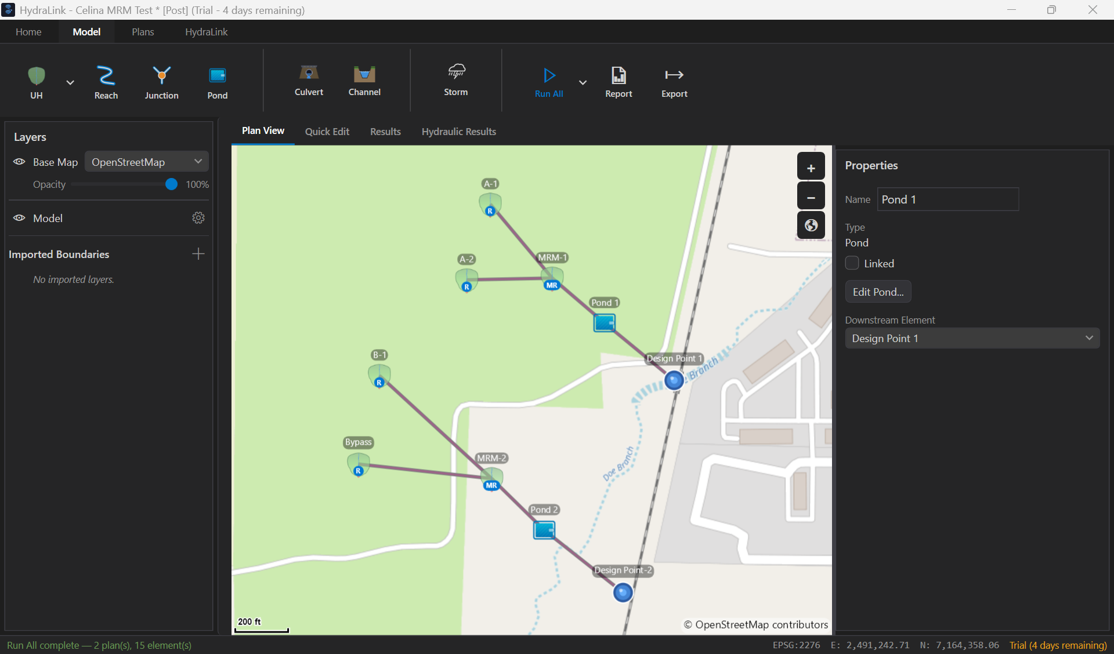Switch to the Hydraulic Results tab
Viewport: 1114px width, 654px height.
pyautogui.click(x=458, y=132)
